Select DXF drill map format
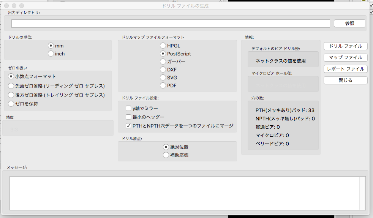Image resolution: width=373 pixels, height=218 pixels. pos(163,70)
